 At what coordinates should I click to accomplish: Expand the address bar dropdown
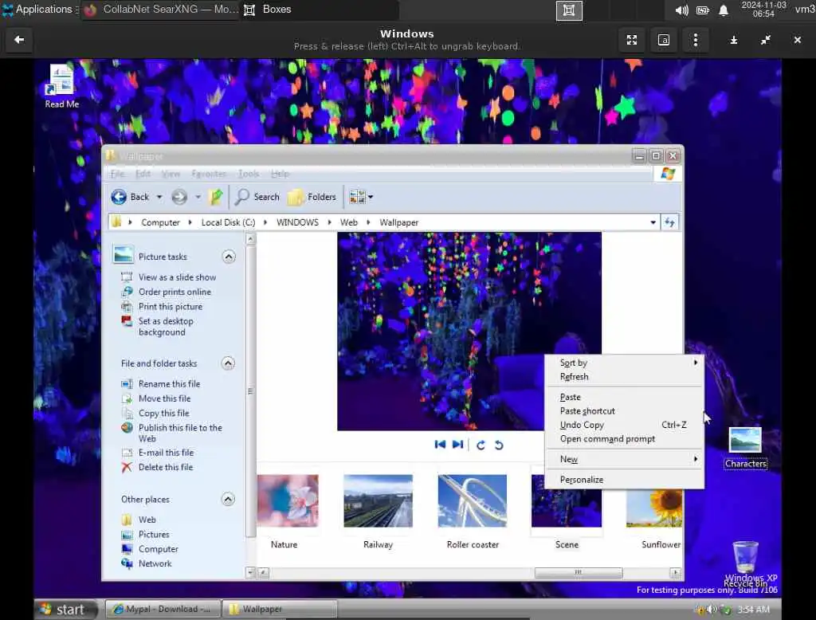pos(653,222)
